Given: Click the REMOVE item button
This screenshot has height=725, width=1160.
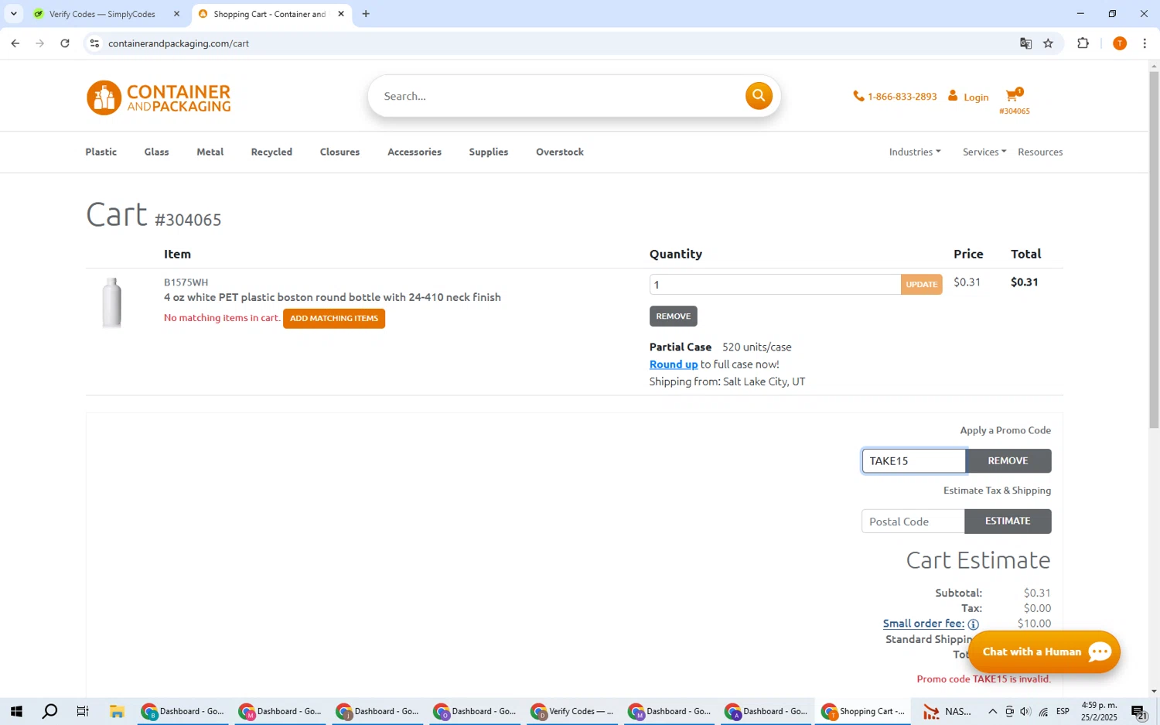Looking at the screenshot, I should [x=674, y=316].
